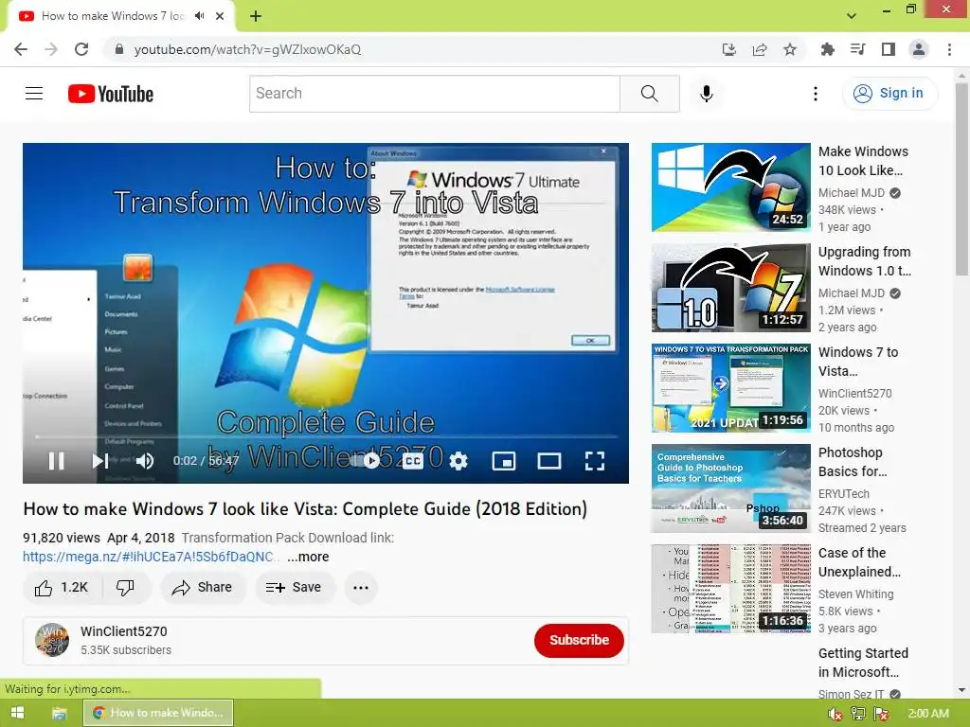Pause the video
970x727 pixels.
click(x=56, y=461)
